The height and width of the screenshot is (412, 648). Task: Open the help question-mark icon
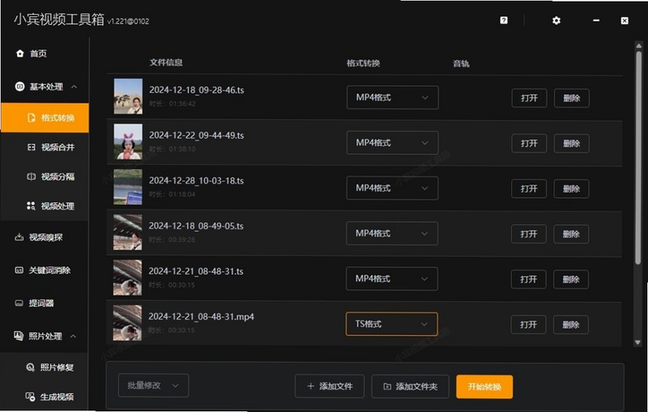[x=503, y=20]
